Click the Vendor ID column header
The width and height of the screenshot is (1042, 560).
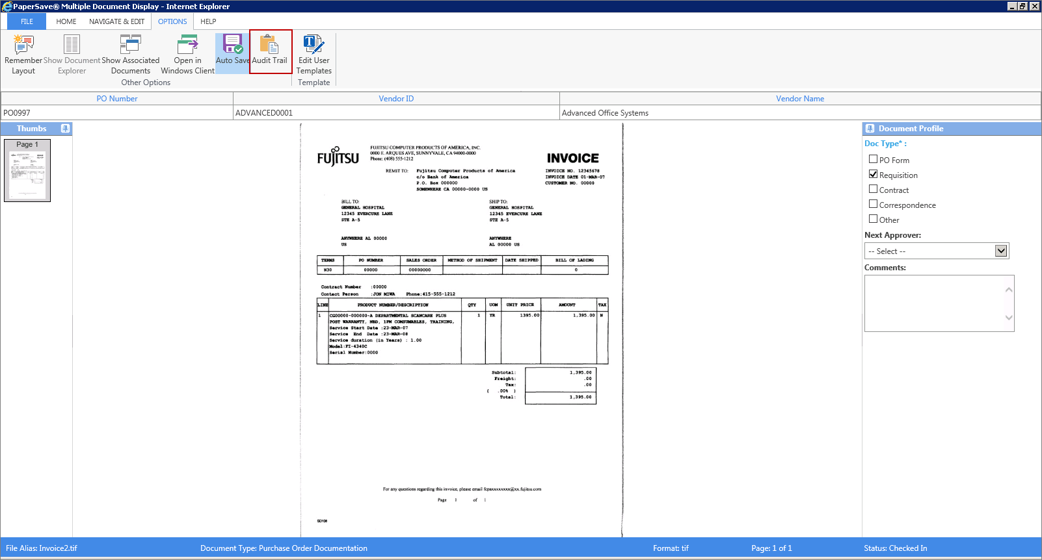pyautogui.click(x=396, y=99)
